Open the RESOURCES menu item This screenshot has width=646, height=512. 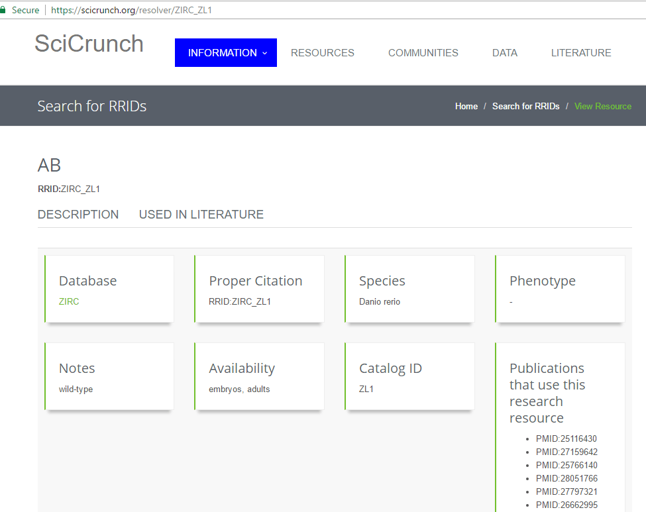click(x=323, y=53)
